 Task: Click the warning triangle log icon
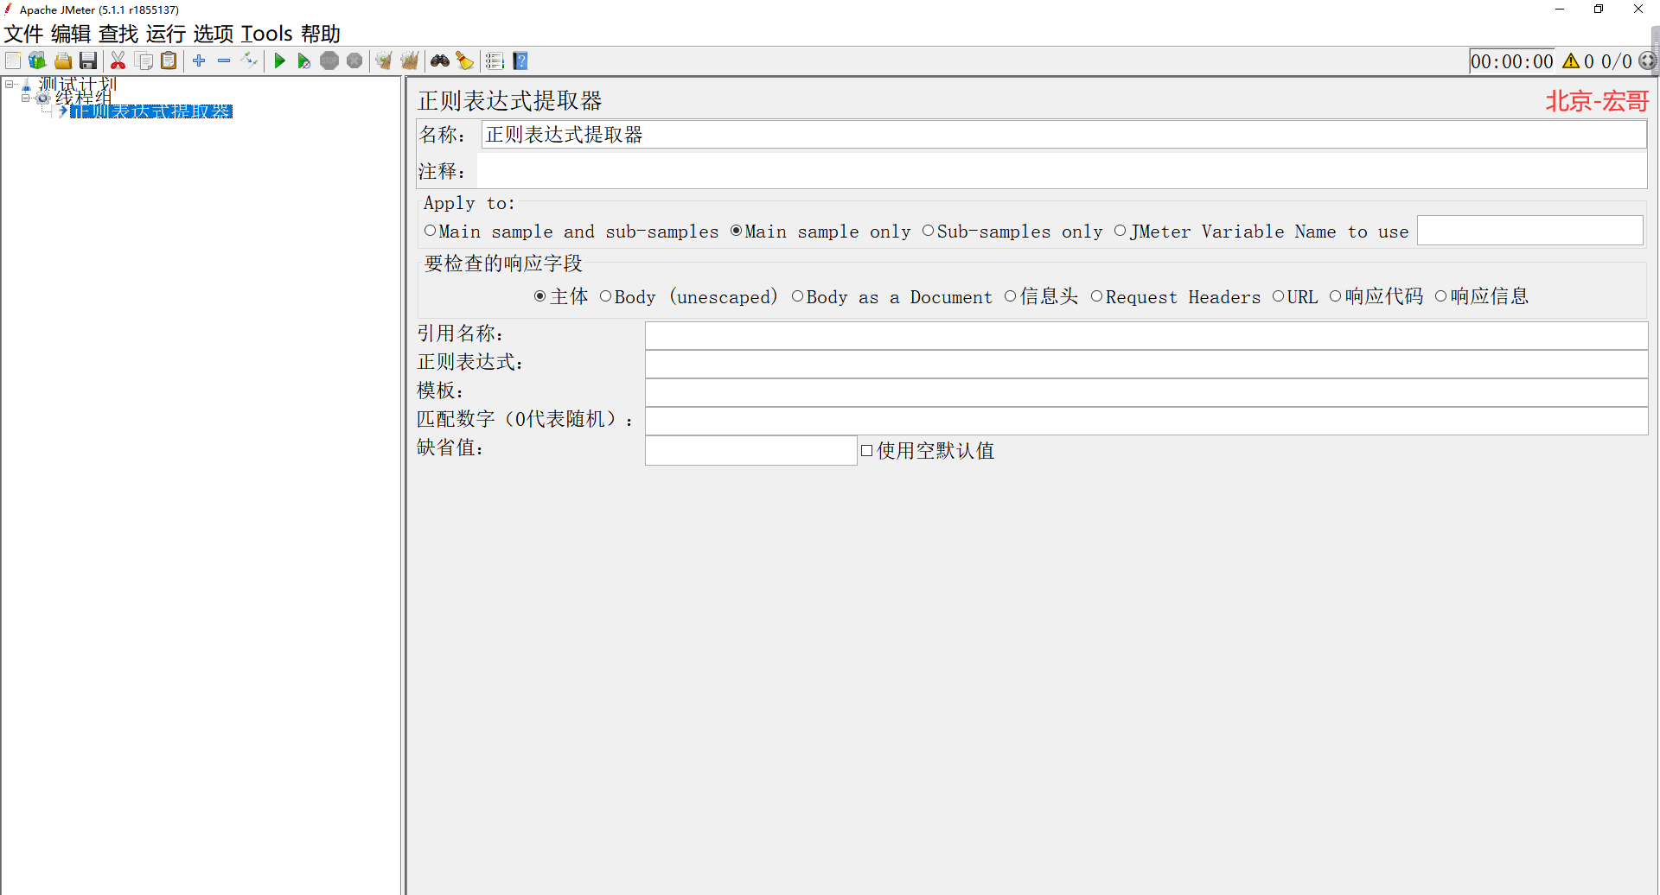pos(1571,61)
